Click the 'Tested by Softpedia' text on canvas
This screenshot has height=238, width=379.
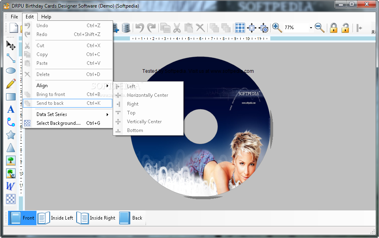(198, 71)
